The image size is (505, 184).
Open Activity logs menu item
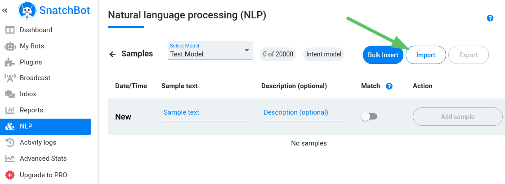[x=38, y=142]
